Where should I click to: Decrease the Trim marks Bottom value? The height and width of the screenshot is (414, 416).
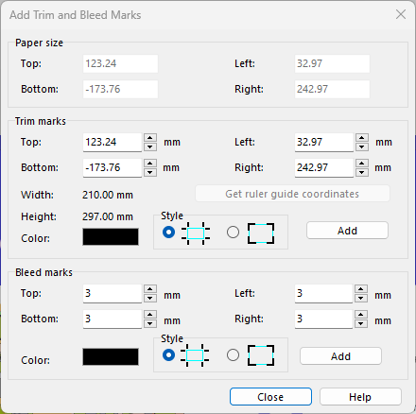click(x=150, y=172)
